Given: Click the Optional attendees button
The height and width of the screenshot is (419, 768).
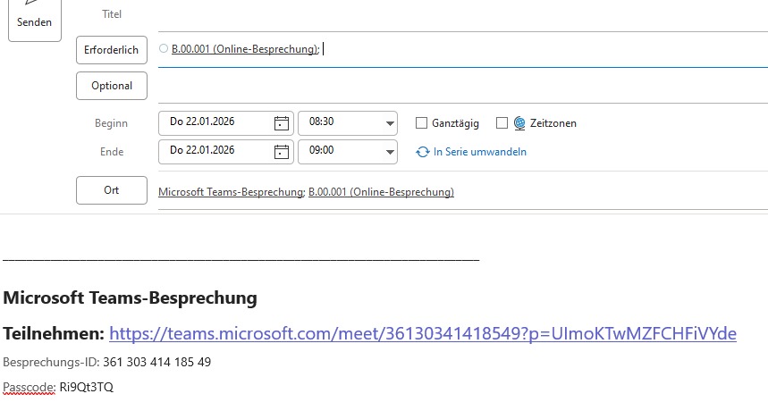Looking at the screenshot, I should point(111,86).
